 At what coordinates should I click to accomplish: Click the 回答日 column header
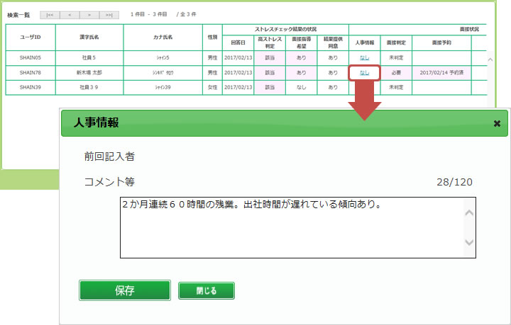pyautogui.click(x=238, y=42)
